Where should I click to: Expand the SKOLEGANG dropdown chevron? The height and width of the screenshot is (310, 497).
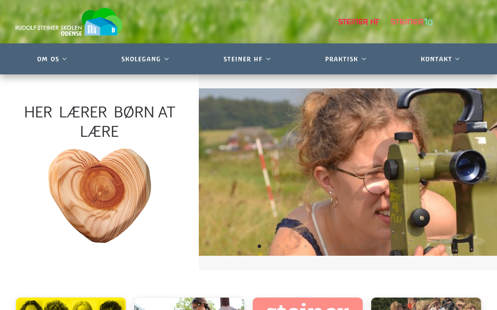(167, 59)
